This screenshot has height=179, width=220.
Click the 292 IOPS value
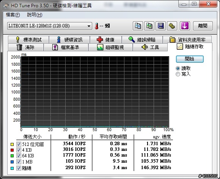tap(75, 168)
